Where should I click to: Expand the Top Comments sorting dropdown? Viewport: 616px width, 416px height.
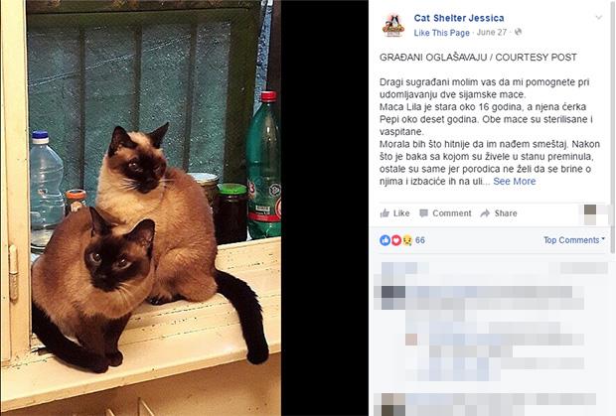(x=574, y=240)
